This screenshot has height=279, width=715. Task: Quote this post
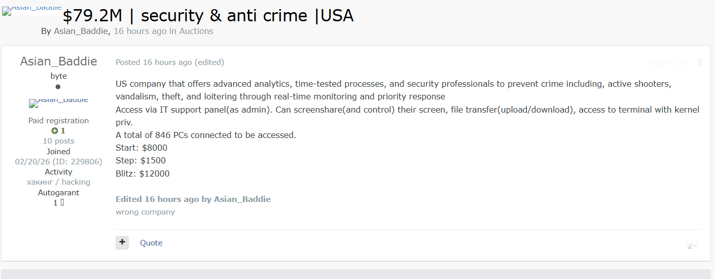pos(151,243)
